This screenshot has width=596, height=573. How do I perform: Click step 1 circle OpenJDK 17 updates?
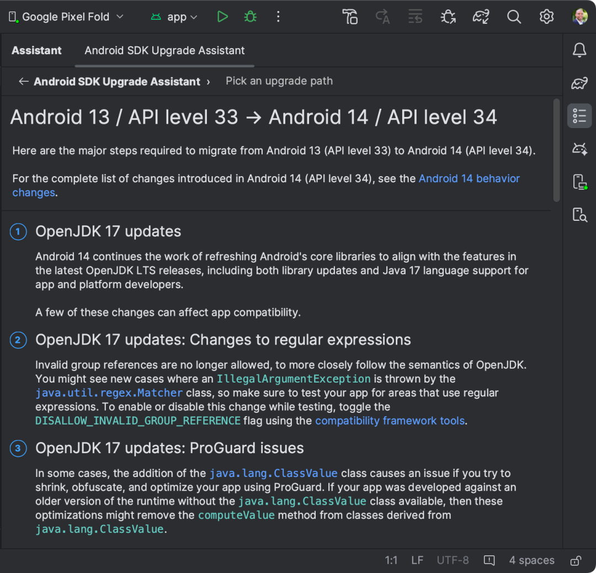(x=18, y=232)
